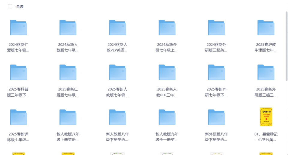Tick the 全选 select-all checkbox
This screenshot has width=288, height=155.
coord(10,6)
